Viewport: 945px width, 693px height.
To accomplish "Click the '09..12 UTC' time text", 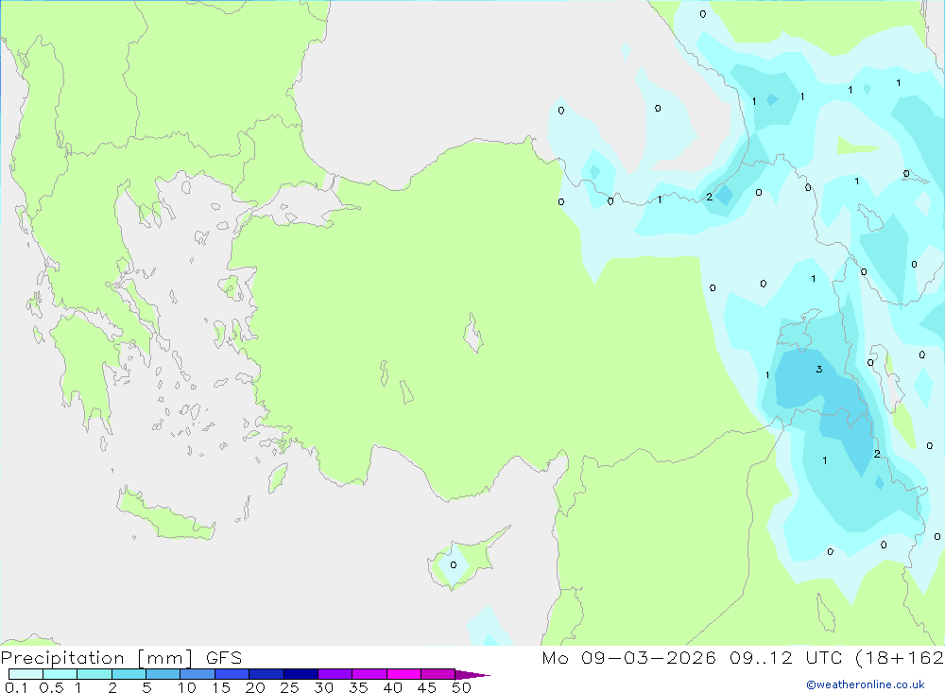I will (785, 657).
